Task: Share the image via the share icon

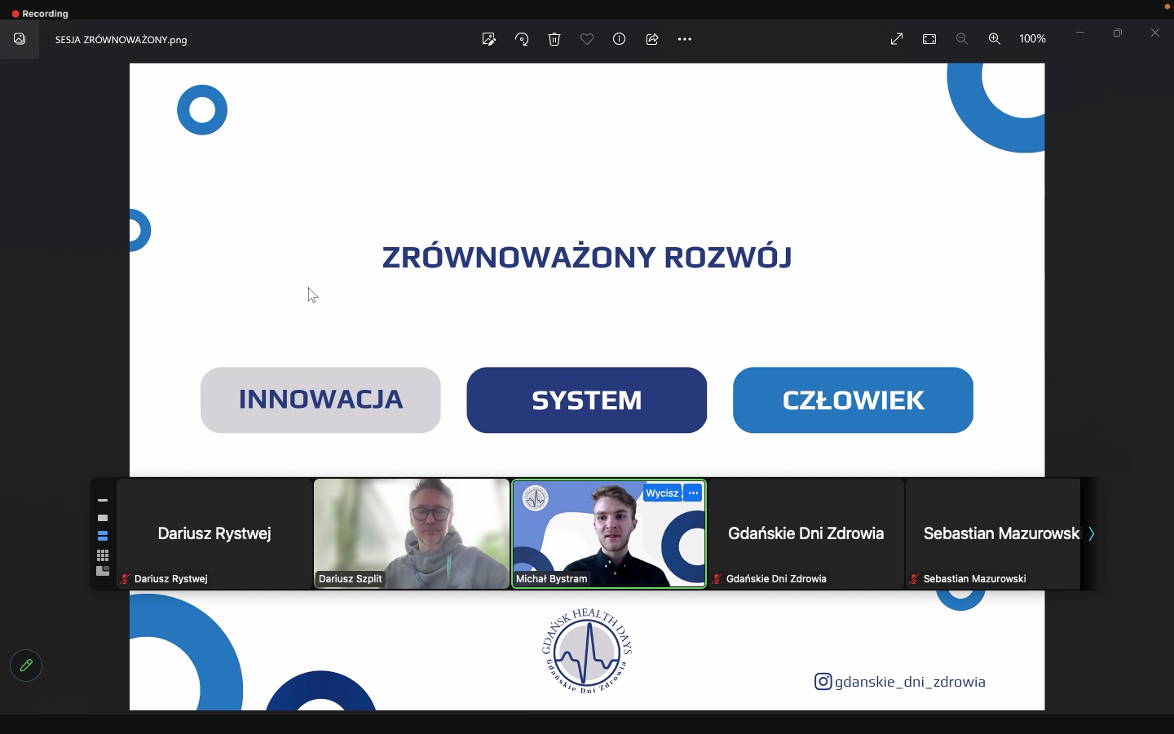Action: [x=652, y=39]
